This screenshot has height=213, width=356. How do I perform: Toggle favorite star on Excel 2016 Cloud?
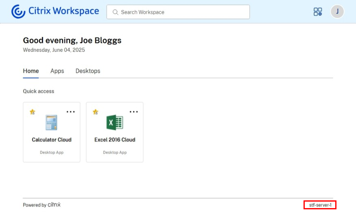[x=96, y=112]
